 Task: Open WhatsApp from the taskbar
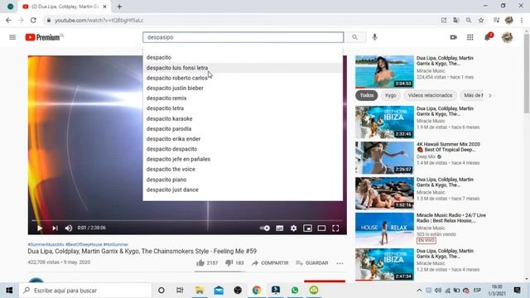coord(295,291)
